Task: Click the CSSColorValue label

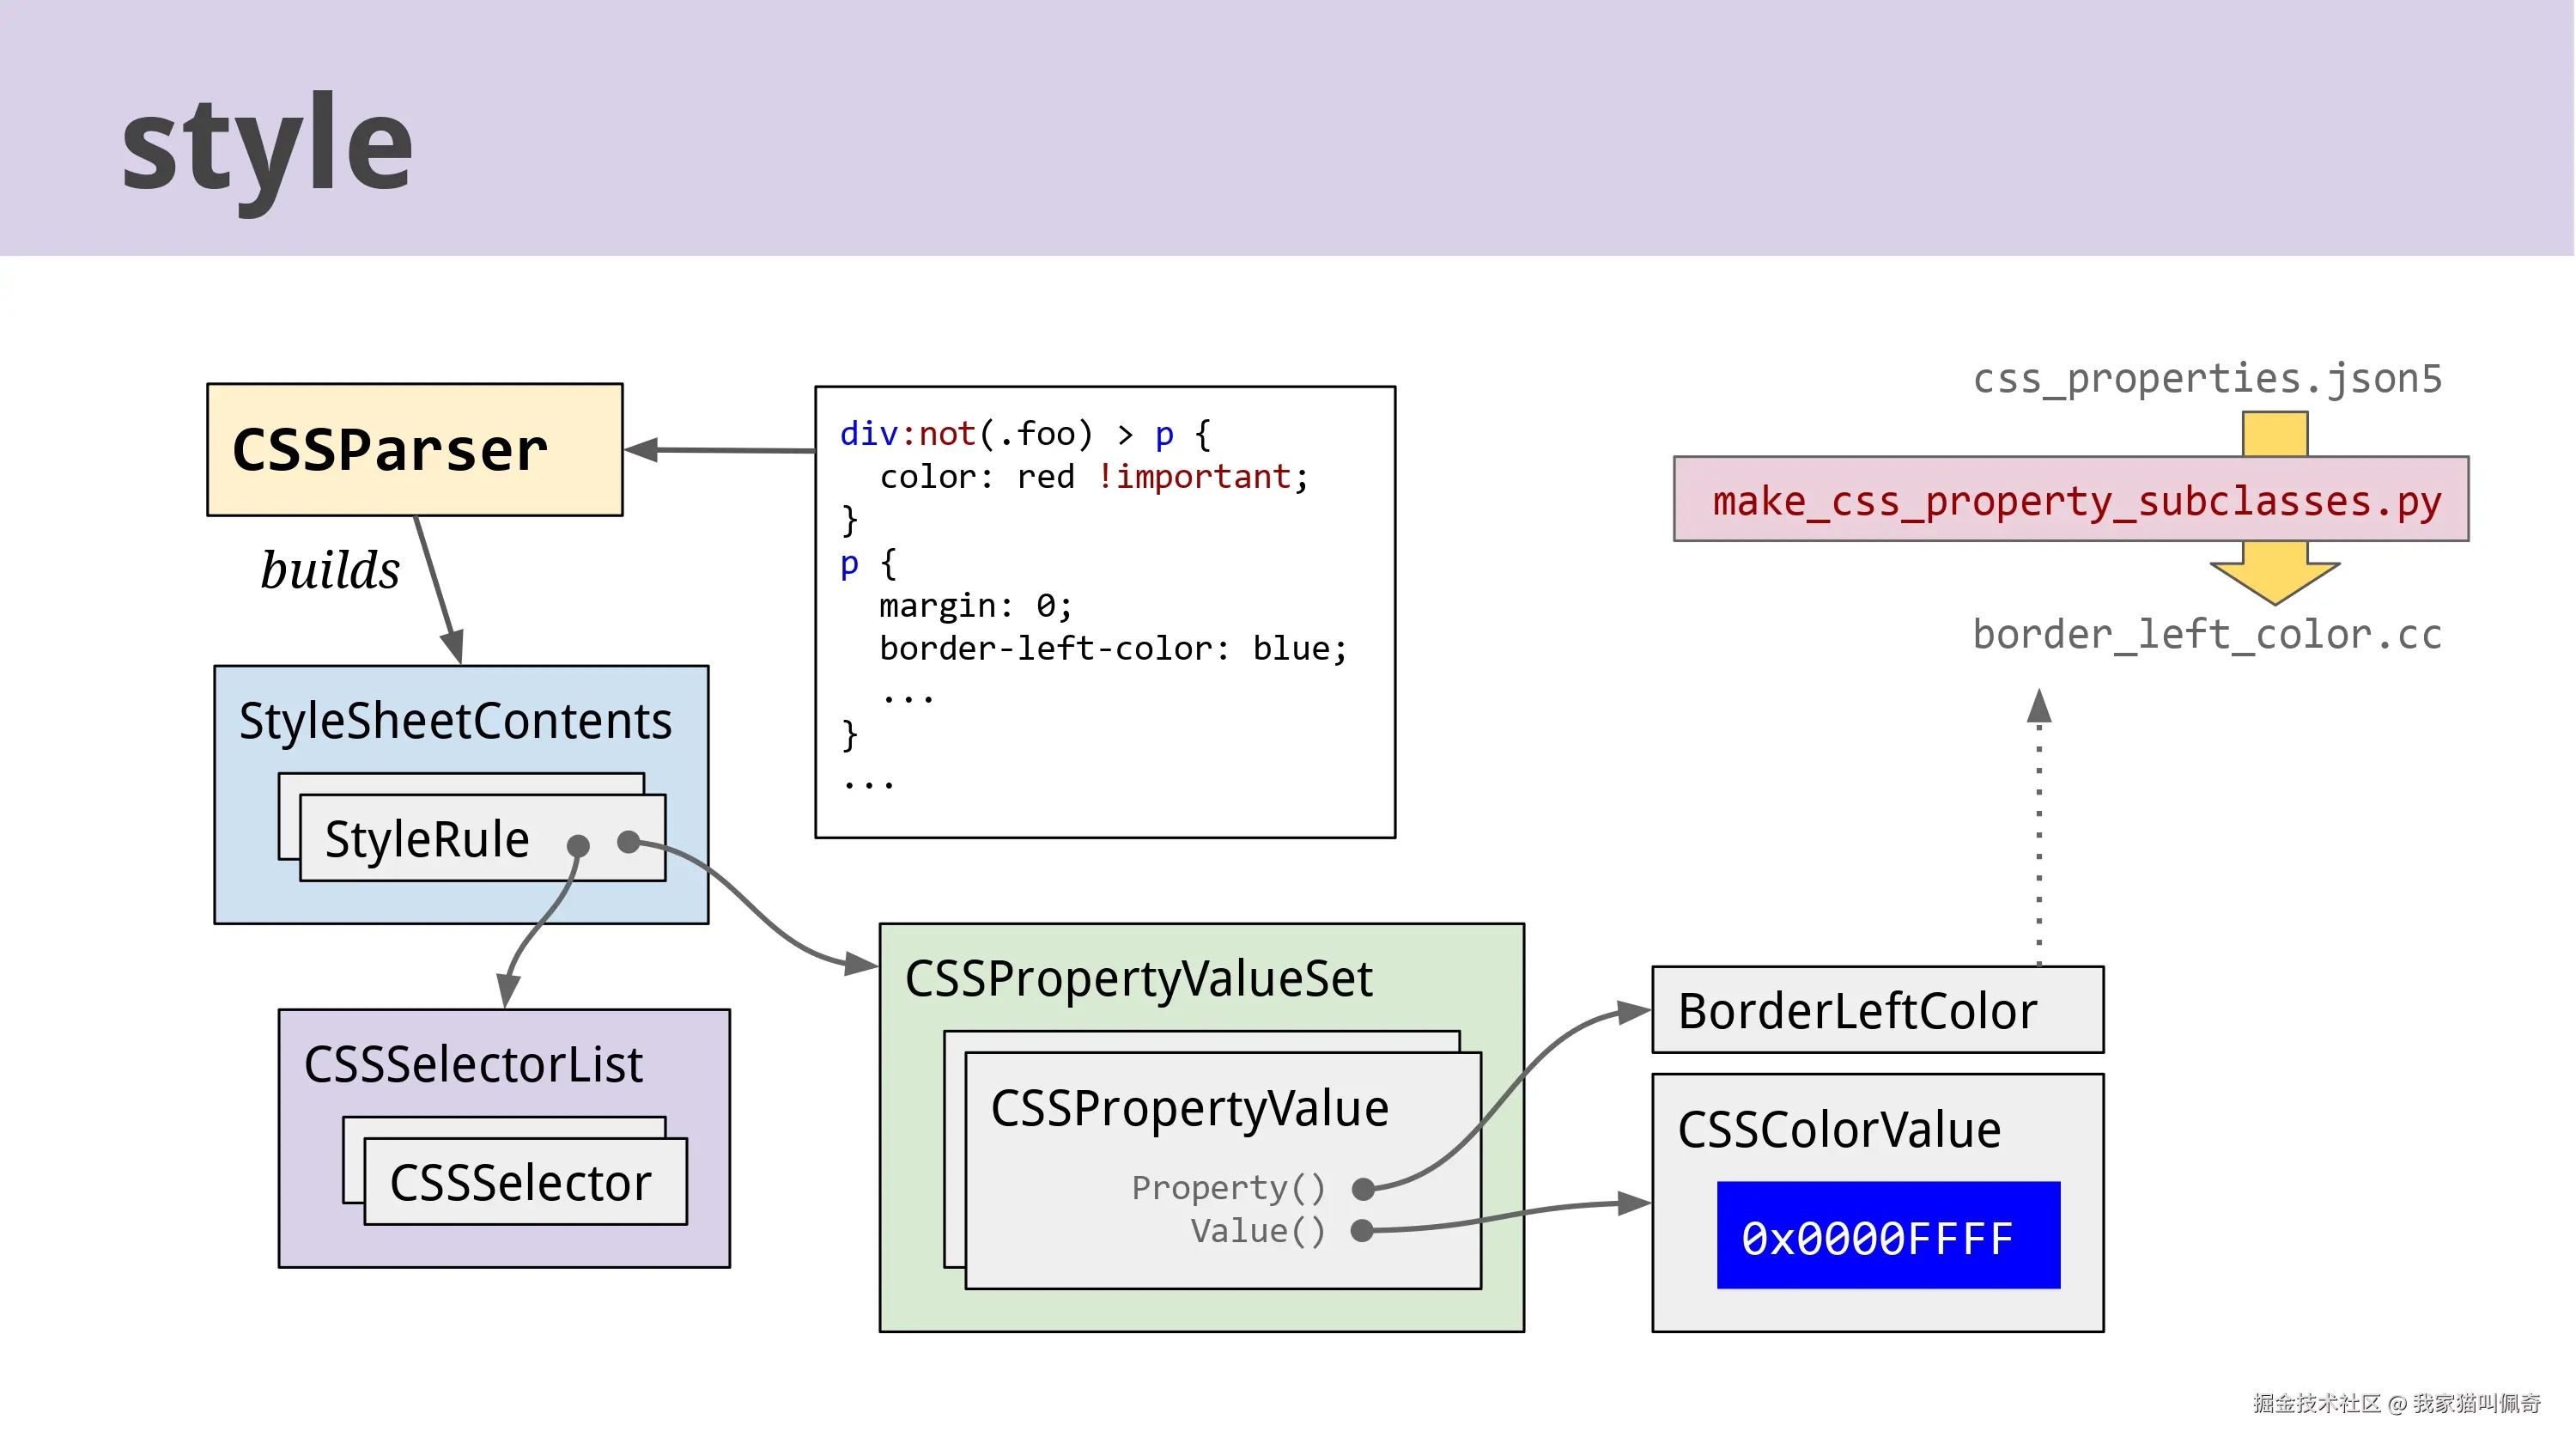Action: 1838,1130
